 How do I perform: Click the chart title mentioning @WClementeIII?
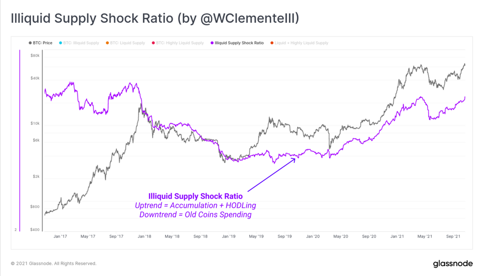coord(155,18)
